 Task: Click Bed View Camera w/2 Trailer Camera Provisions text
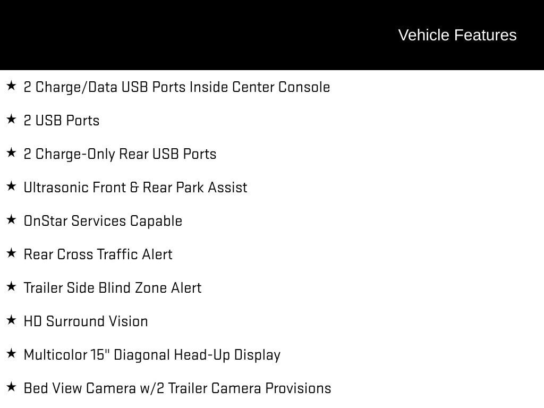(x=177, y=388)
